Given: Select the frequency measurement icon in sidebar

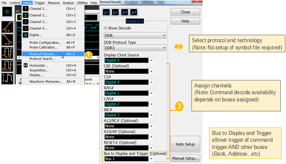Looking at the screenshot, I should (8, 66).
